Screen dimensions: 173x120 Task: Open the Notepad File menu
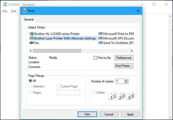(x=5, y=11)
